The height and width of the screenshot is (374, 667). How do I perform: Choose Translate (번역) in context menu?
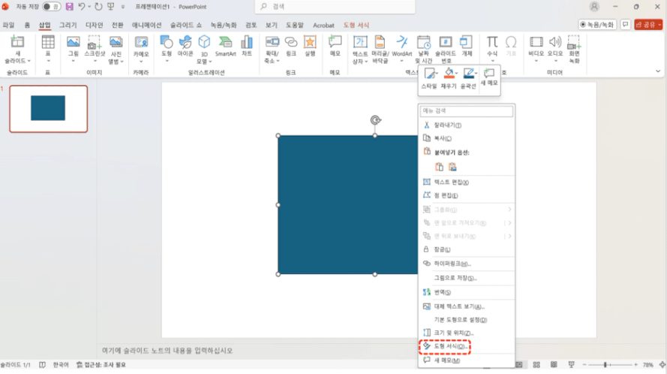[x=467, y=292]
